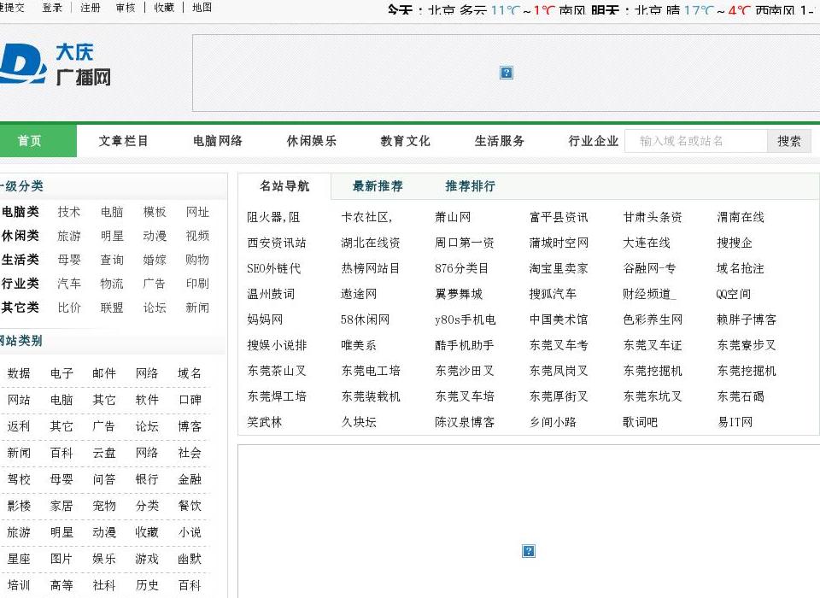Open the 行业类 category
This screenshot has height=598, width=820.
click(x=20, y=284)
